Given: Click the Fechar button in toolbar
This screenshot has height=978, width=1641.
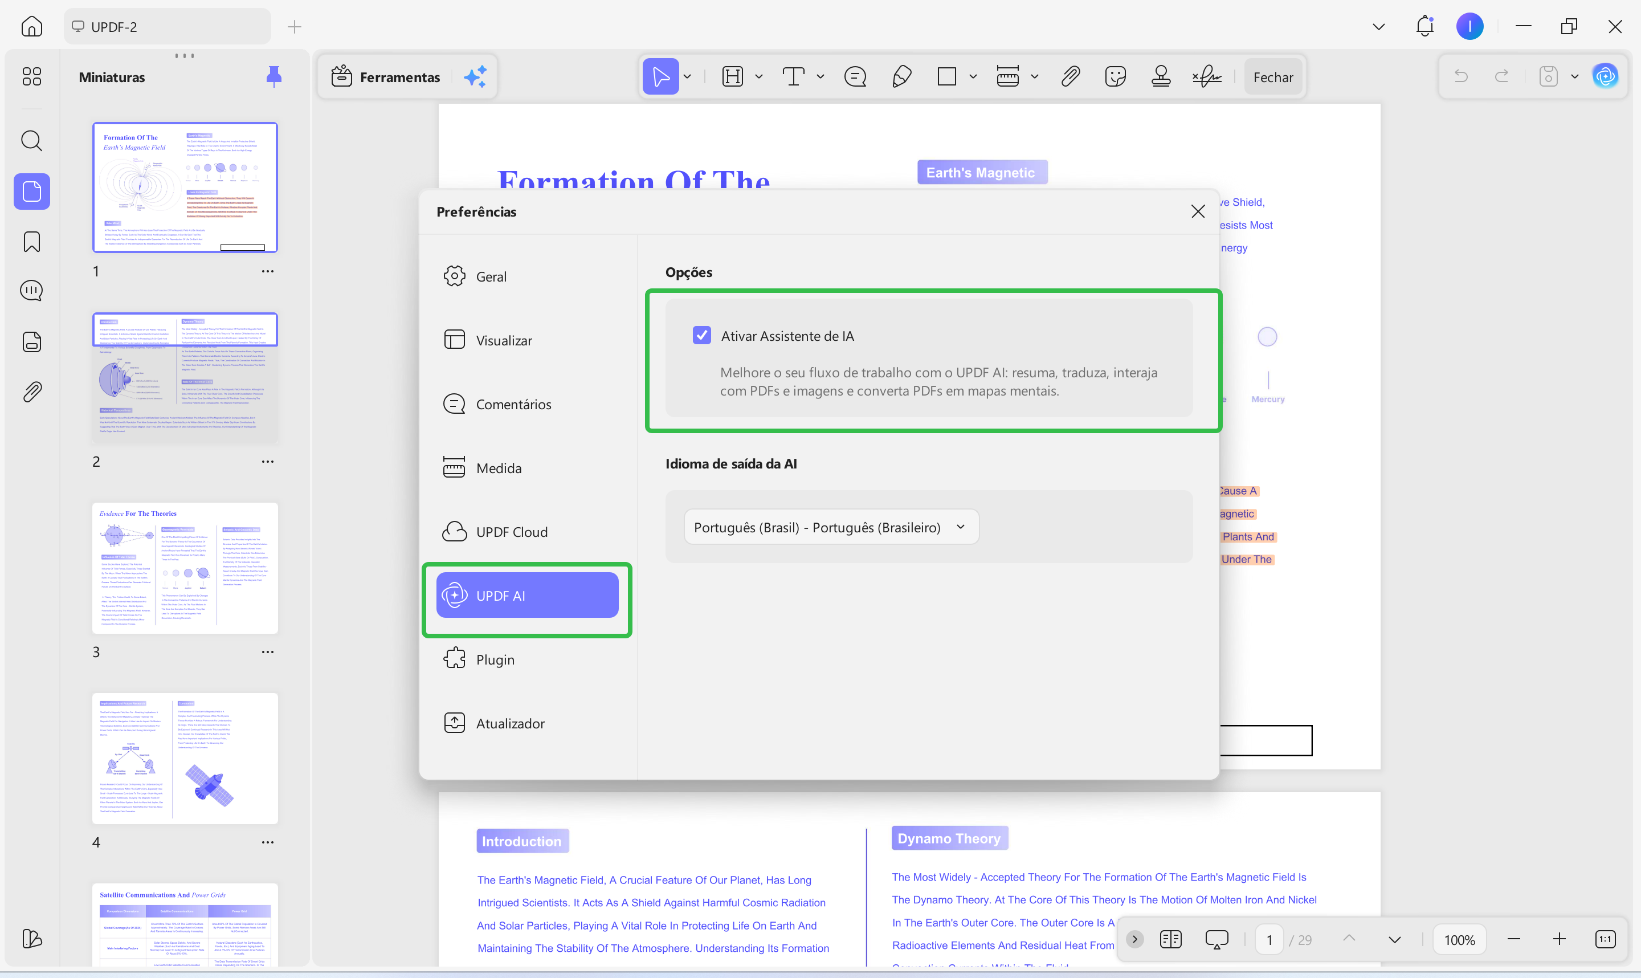Looking at the screenshot, I should pos(1273,76).
